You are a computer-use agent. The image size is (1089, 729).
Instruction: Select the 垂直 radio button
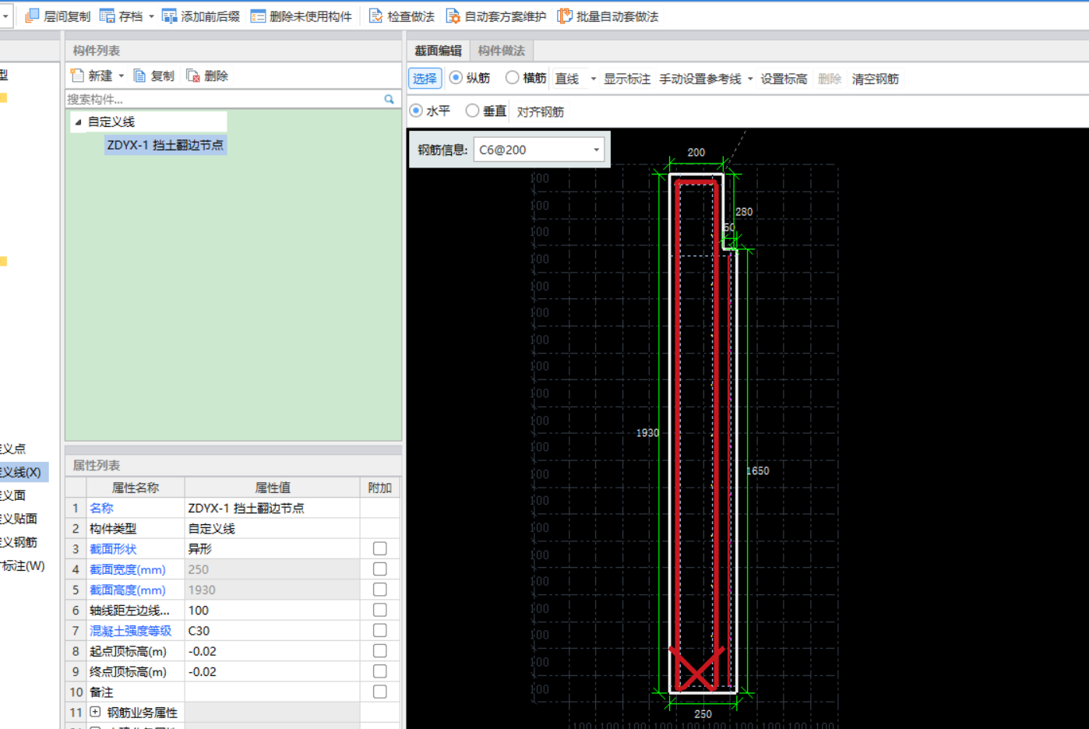point(472,111)
